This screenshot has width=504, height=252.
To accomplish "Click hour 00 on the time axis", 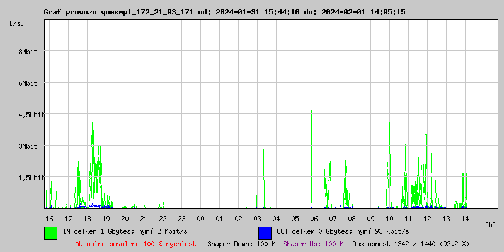I will pos(200,218).
